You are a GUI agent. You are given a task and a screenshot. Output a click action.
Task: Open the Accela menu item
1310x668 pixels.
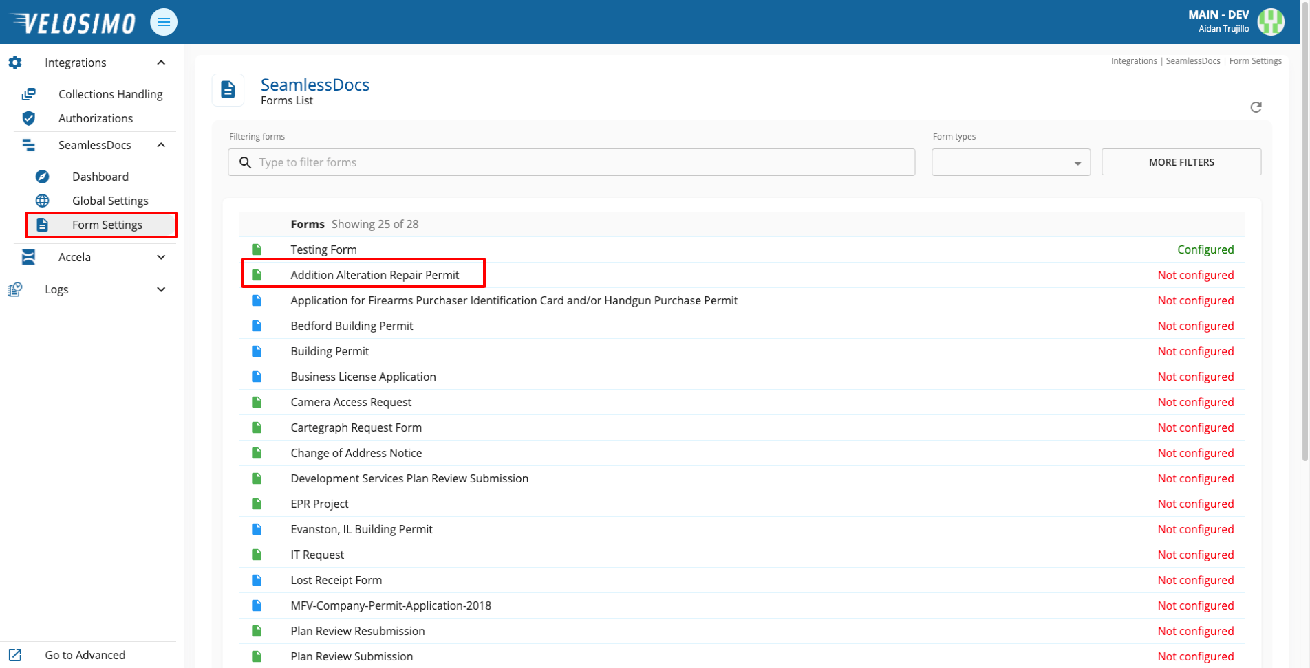(74, 257)
